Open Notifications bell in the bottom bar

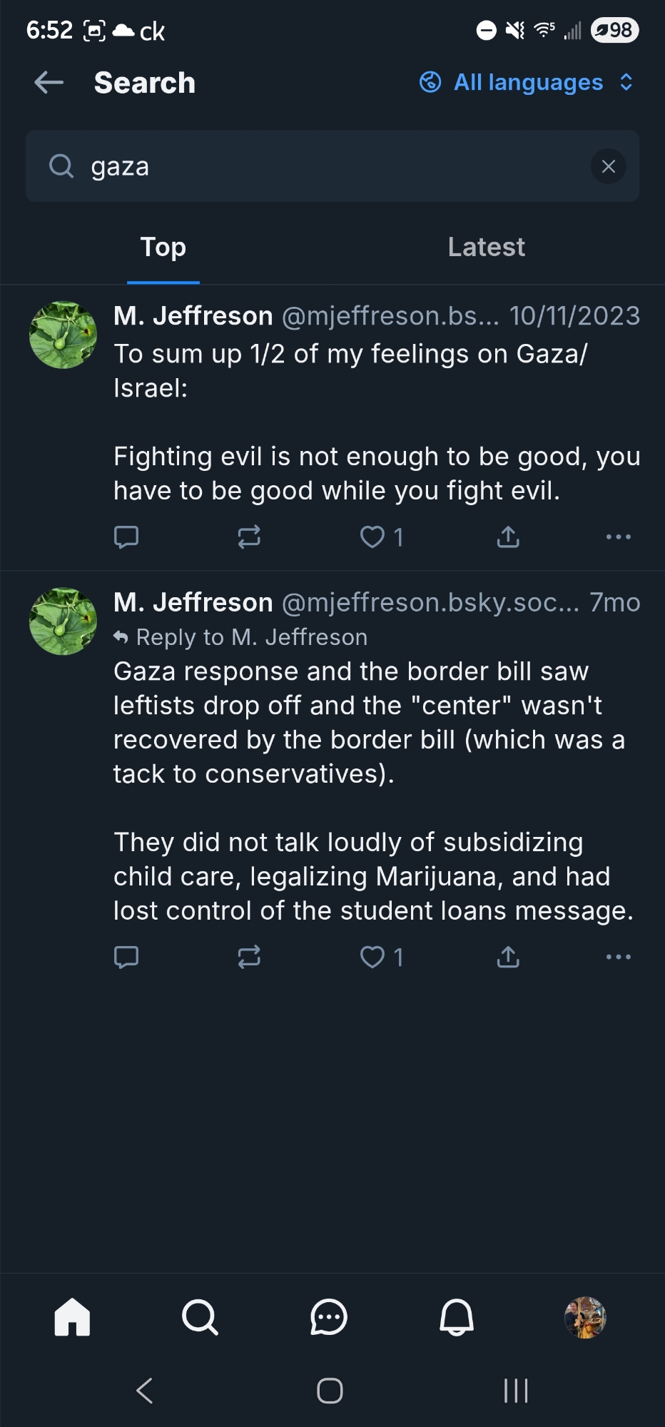click(x=457, y=1317)
